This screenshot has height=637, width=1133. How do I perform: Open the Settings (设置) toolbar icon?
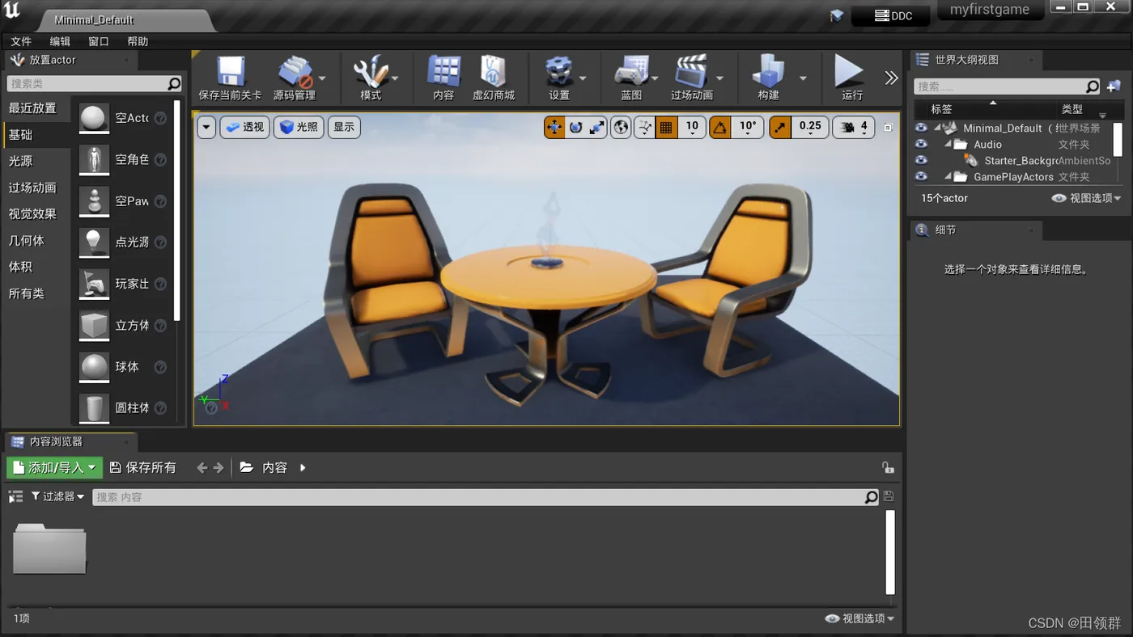click(559, 72)
